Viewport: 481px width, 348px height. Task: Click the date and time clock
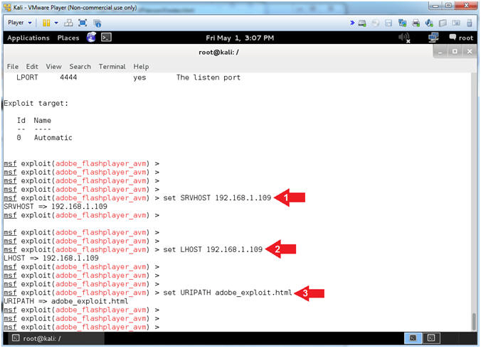point(240,38)
